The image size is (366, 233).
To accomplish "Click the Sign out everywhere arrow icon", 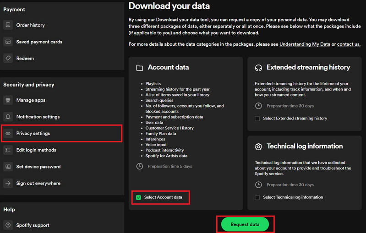I will coord(8,183).
